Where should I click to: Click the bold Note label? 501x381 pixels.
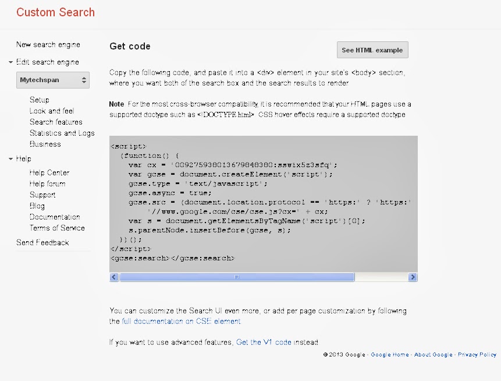[x=116, y=104]
